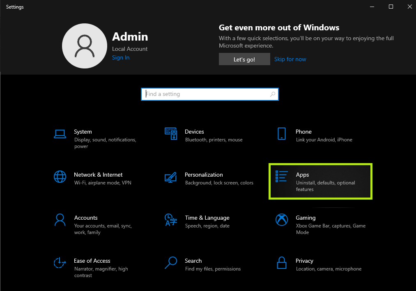Open the Gaming Xbox icon
Viewport: 416px width, 291px height.
pyautogui.click(x=282, y=220)
